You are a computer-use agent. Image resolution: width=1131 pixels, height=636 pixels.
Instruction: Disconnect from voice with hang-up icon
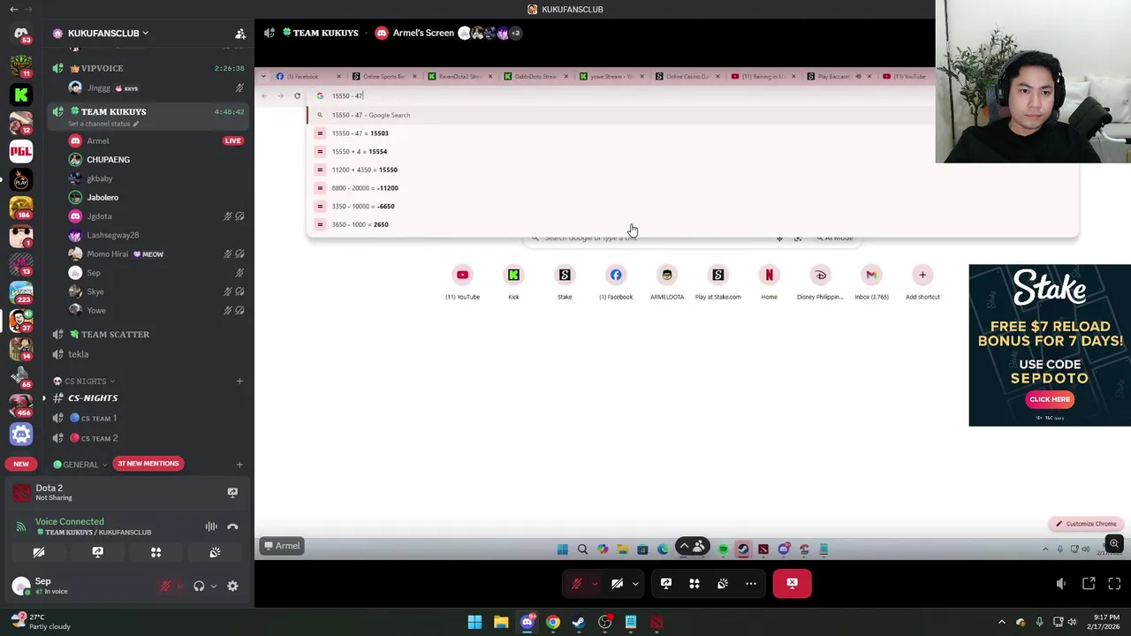pos(232,526)
